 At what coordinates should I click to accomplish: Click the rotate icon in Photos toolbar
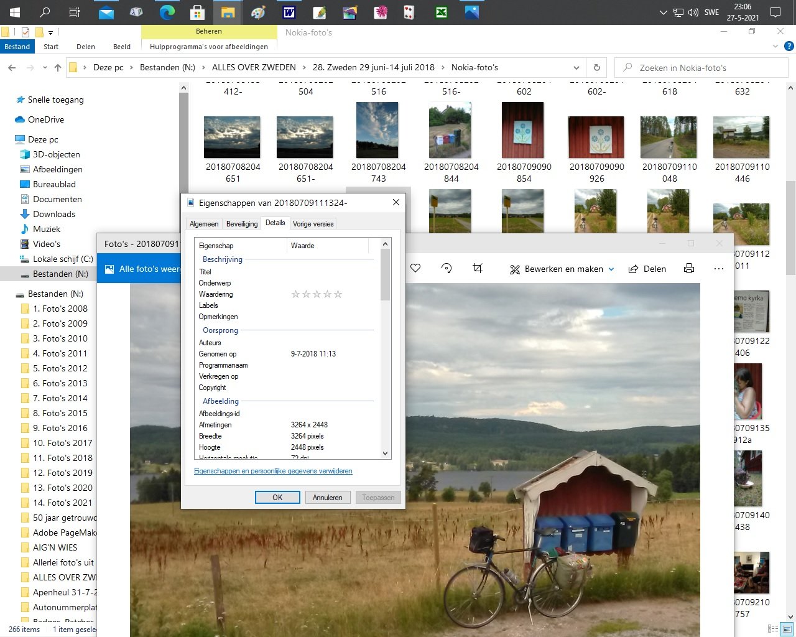coord(447,268)
